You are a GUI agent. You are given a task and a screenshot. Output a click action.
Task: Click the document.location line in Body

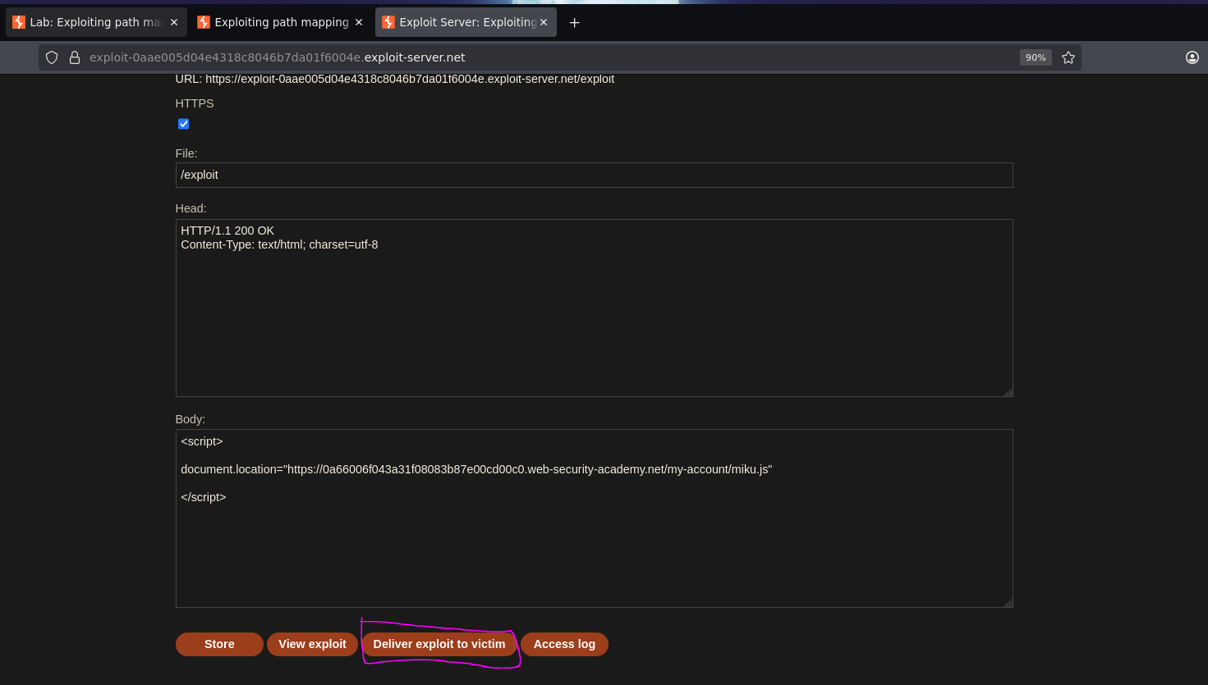point(476,469)
